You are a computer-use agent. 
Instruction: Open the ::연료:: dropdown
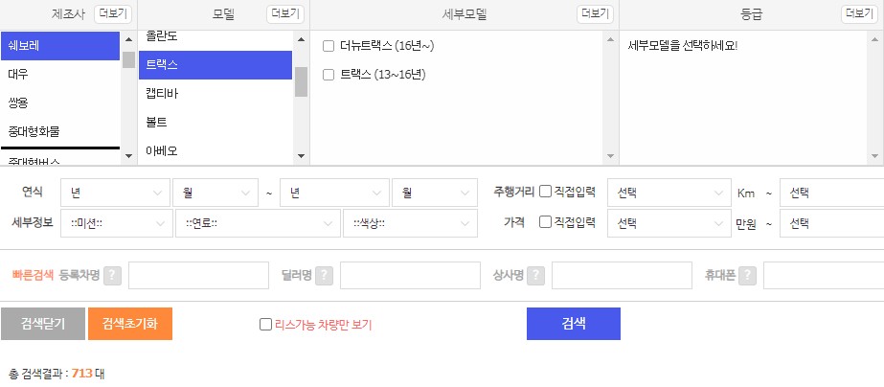pyautogui.click(x=259, y=223)
